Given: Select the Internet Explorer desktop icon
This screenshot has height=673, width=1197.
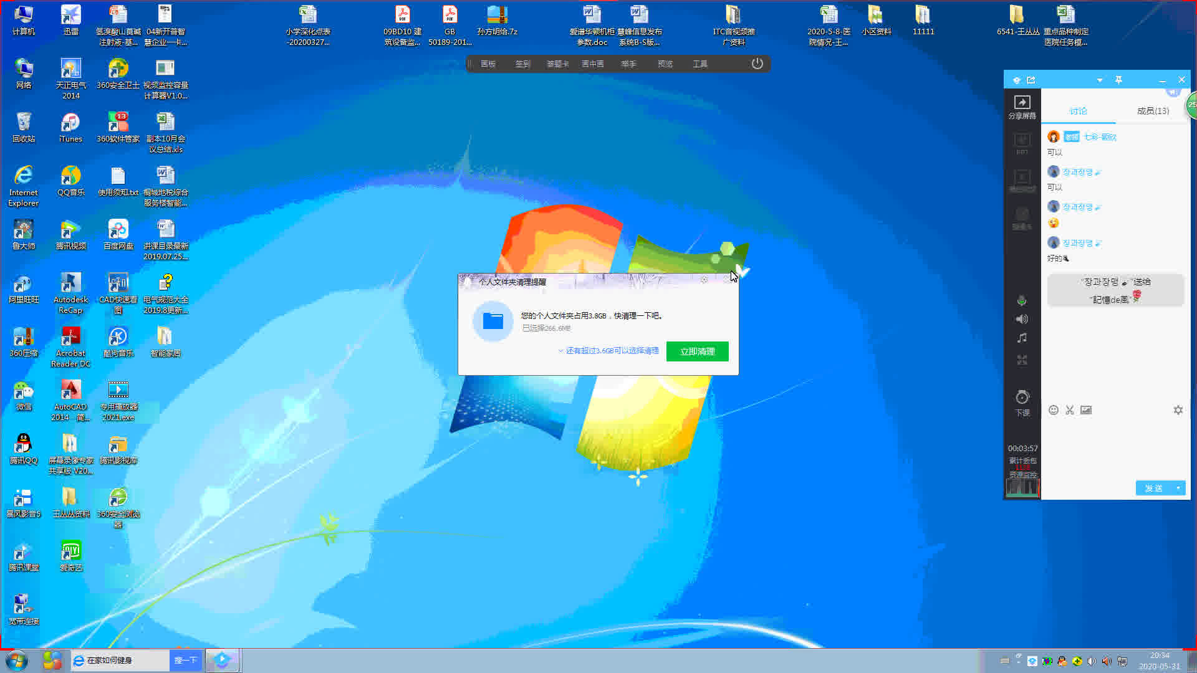Looking at the screenshot, I should (x=24, y=186).
